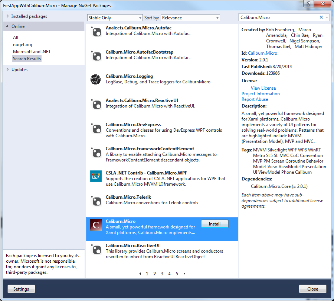Image resolution: width=334 pixels, height=301 pixels.
Task: Open the Settings dialog
Action: click(x=21, y=289)
